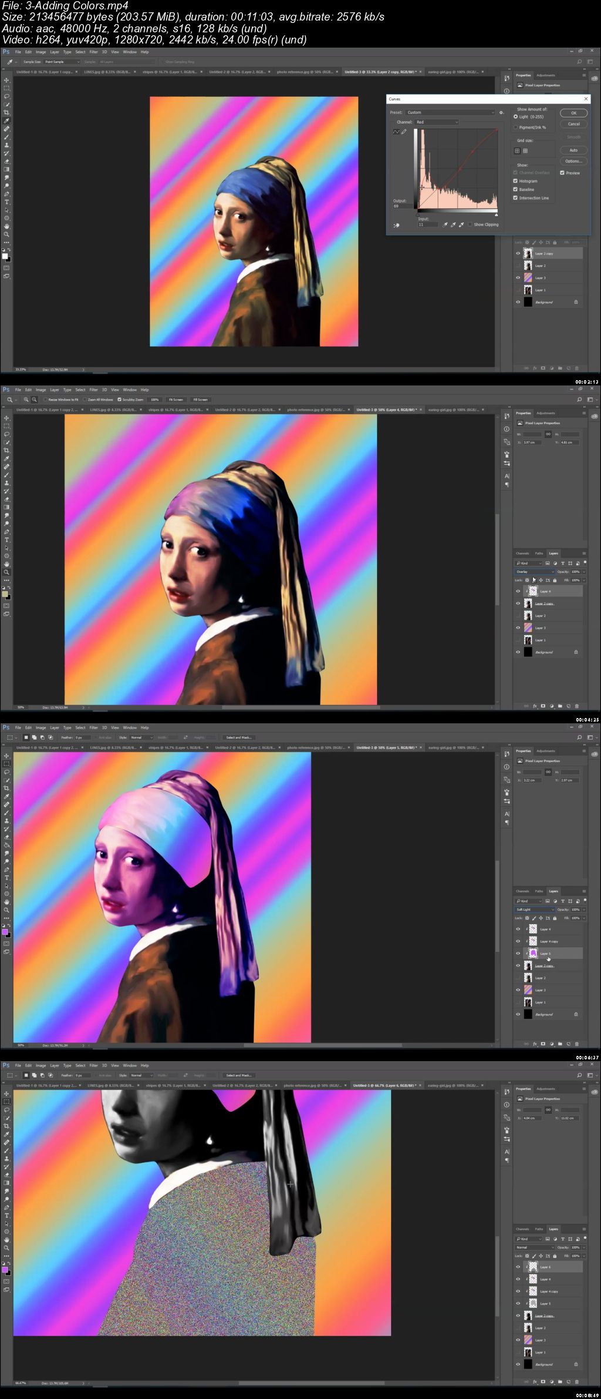Select the Light (0-255) radio button

click(x=515, y=117)
